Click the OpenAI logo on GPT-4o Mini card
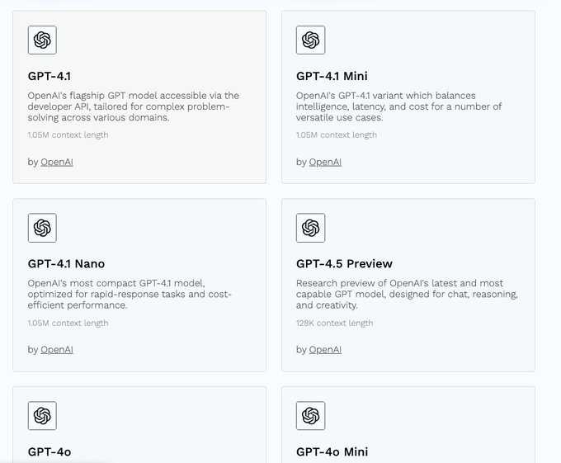 point(310,416)
